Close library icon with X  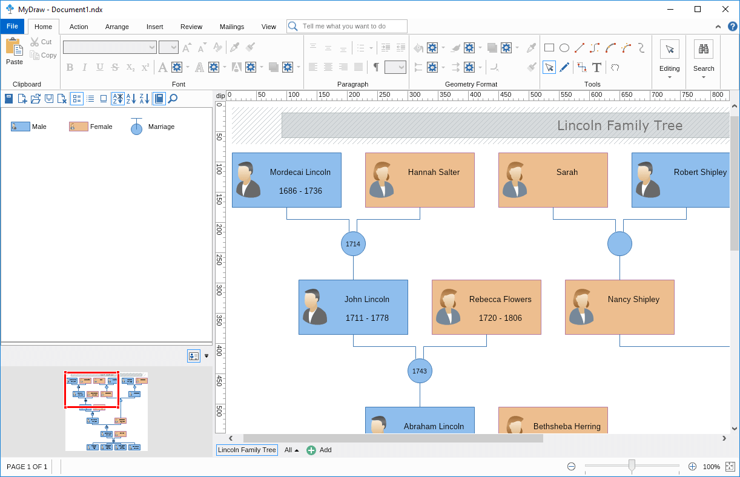(61, 99)
